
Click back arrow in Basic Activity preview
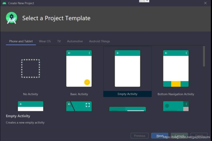point(69,53)
